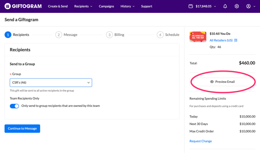The width and height of the screenshot is (260, 153).
Task: Click the eye icon in Preview Email
Action: pos(212,82)
